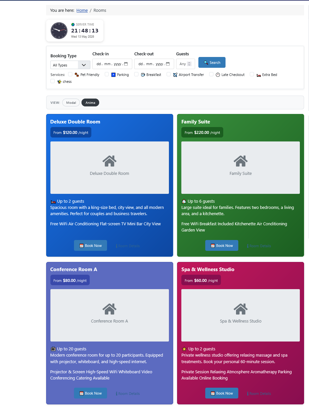309x407 pixels.
Task: Open the Booking Type All Types dropdown
Action: (70, 65)
